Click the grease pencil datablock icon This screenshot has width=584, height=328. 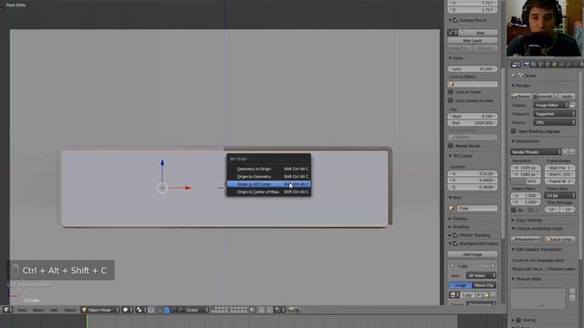point(453,33)
